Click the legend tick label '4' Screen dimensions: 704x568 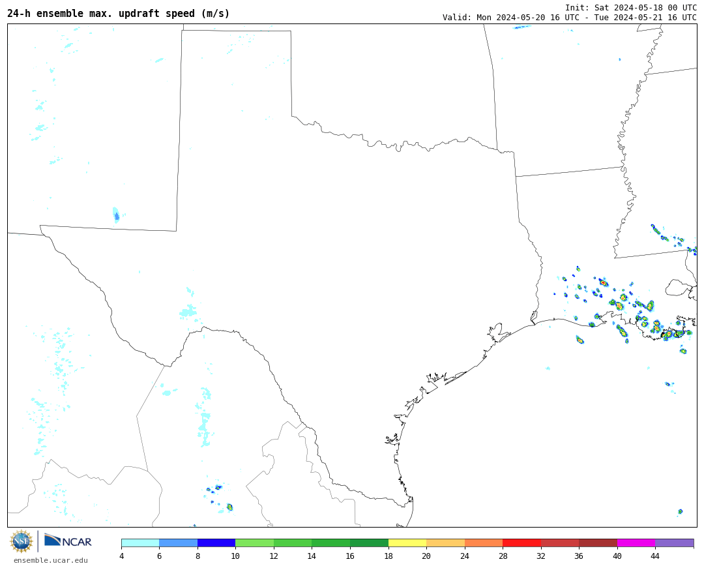tap(122, 556)
